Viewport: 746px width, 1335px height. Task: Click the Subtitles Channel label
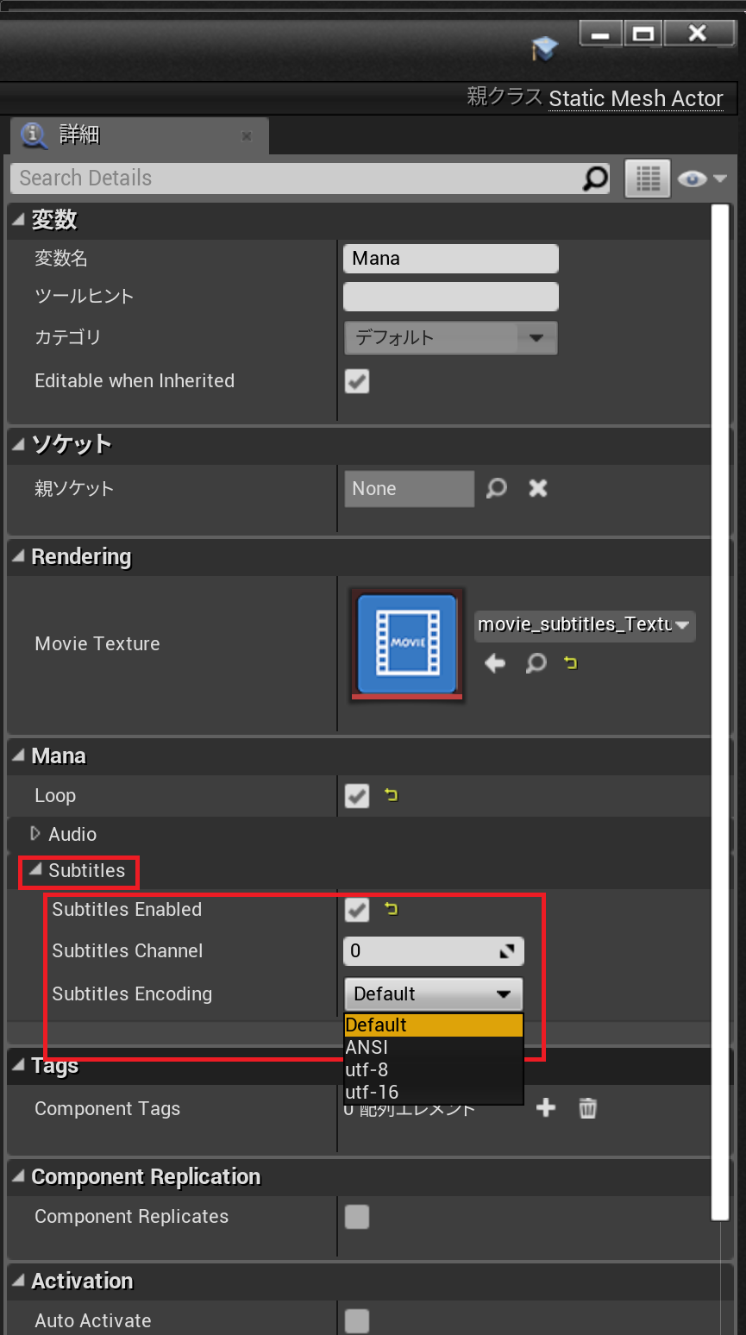128,950
